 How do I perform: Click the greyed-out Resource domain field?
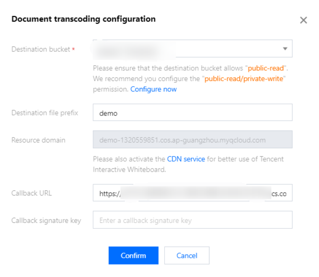192,140
